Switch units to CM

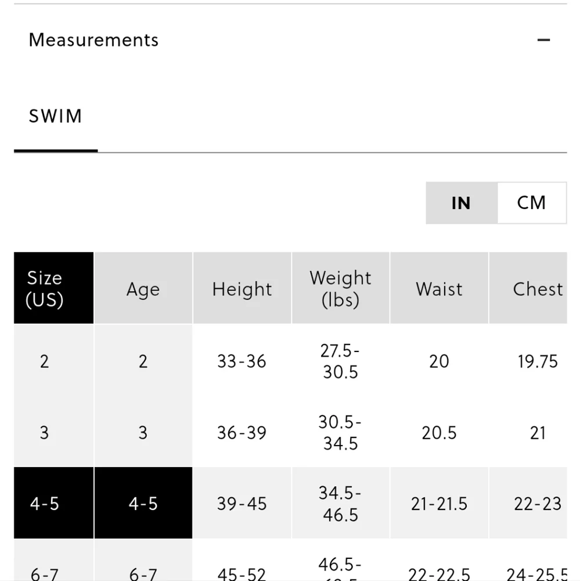(x=531, y=203)
